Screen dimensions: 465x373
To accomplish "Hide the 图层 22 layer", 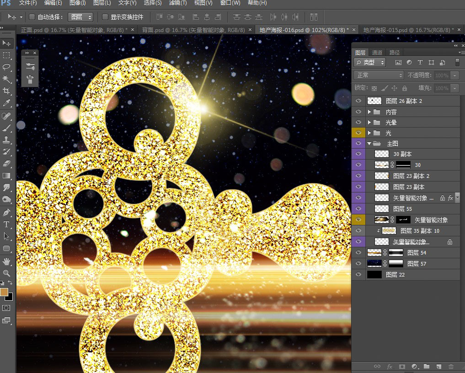I will click(x=358, y=274).
